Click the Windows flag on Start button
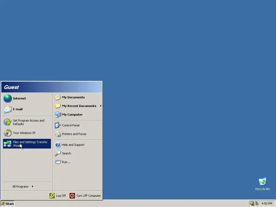Image resolution: width=276 pixels, height=207 pixels. pos(3,204)
